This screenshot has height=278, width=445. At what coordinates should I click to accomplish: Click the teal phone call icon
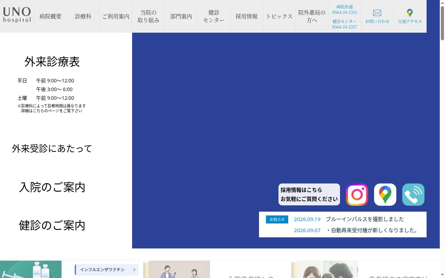point(413,195)
